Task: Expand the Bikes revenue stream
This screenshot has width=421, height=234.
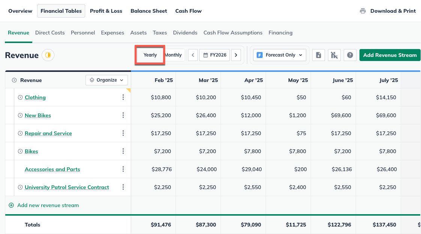Action: coord(20,151)
